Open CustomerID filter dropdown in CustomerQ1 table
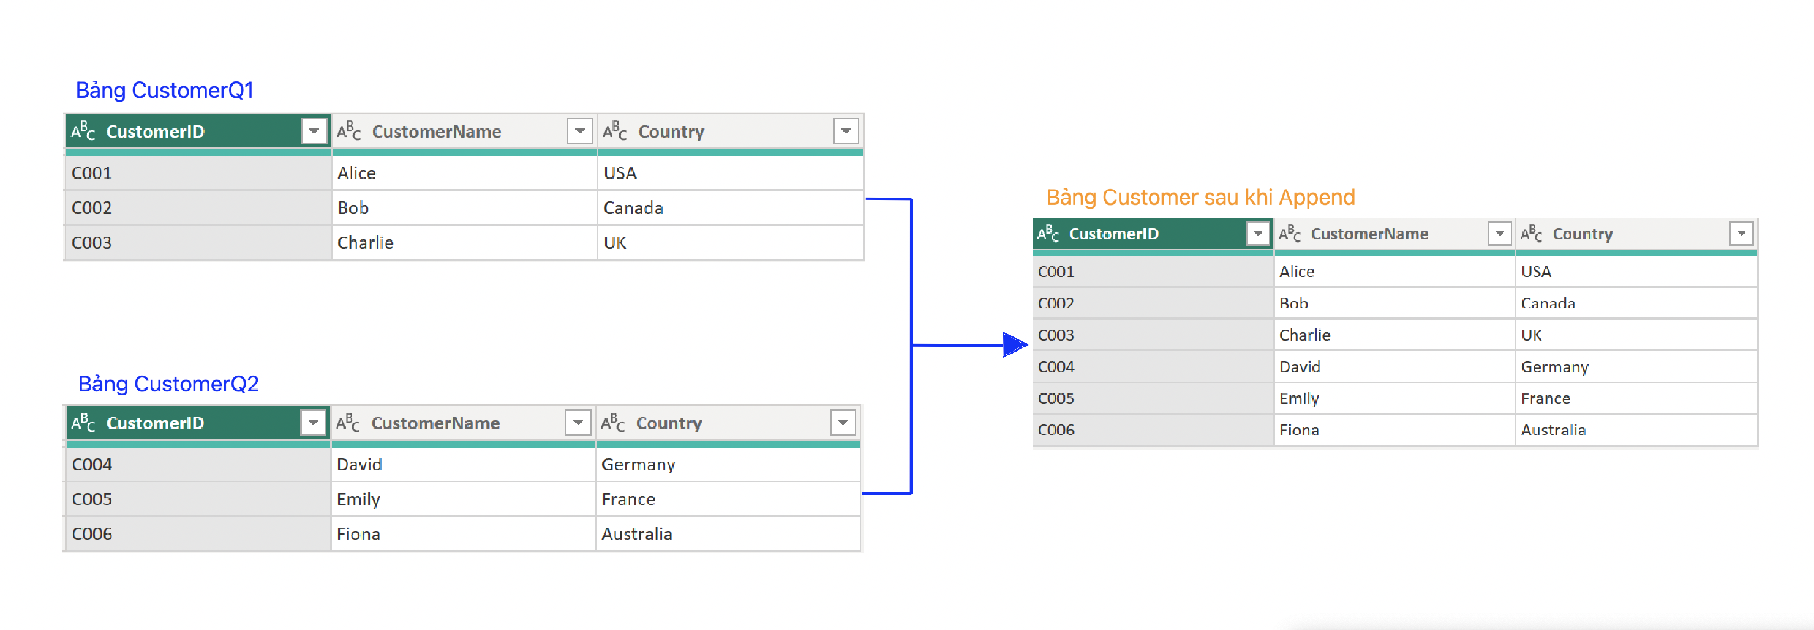 (314, 131)
